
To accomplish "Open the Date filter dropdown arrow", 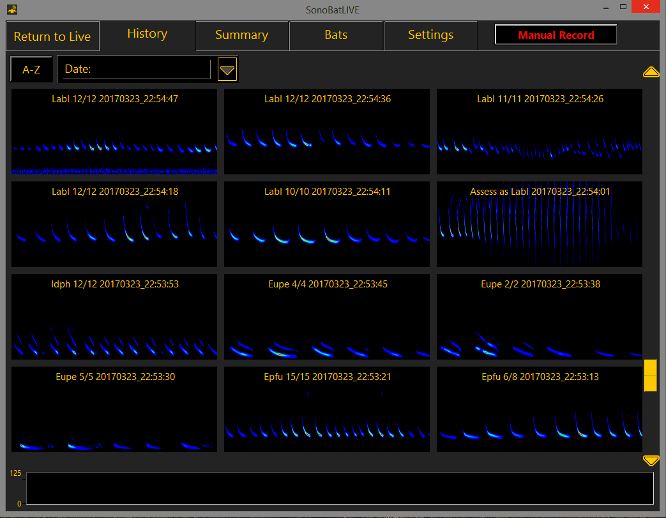I will point(227,70).
